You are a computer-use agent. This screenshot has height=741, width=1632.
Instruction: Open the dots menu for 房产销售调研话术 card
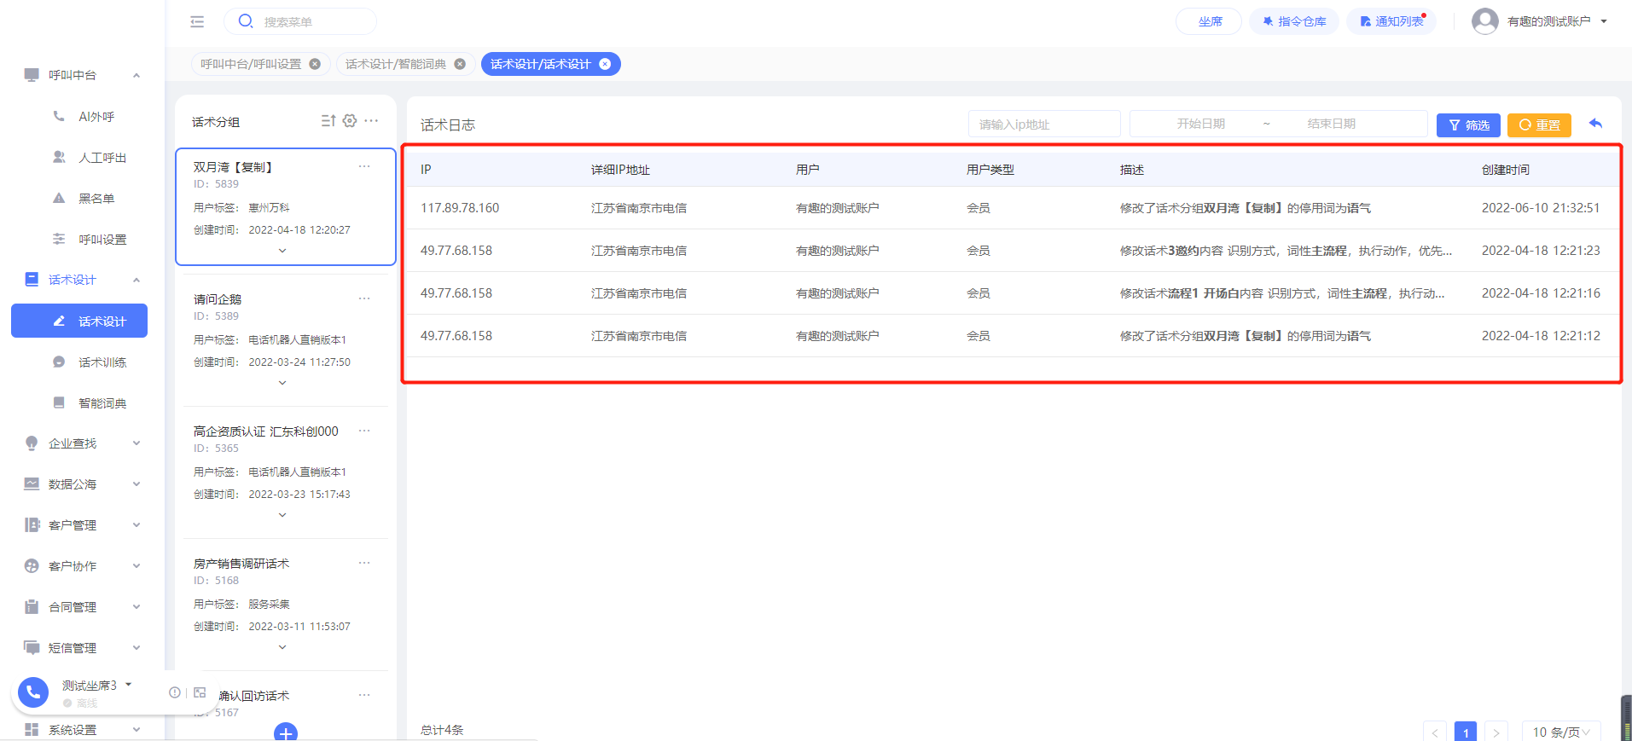click(x=364, y=563)
